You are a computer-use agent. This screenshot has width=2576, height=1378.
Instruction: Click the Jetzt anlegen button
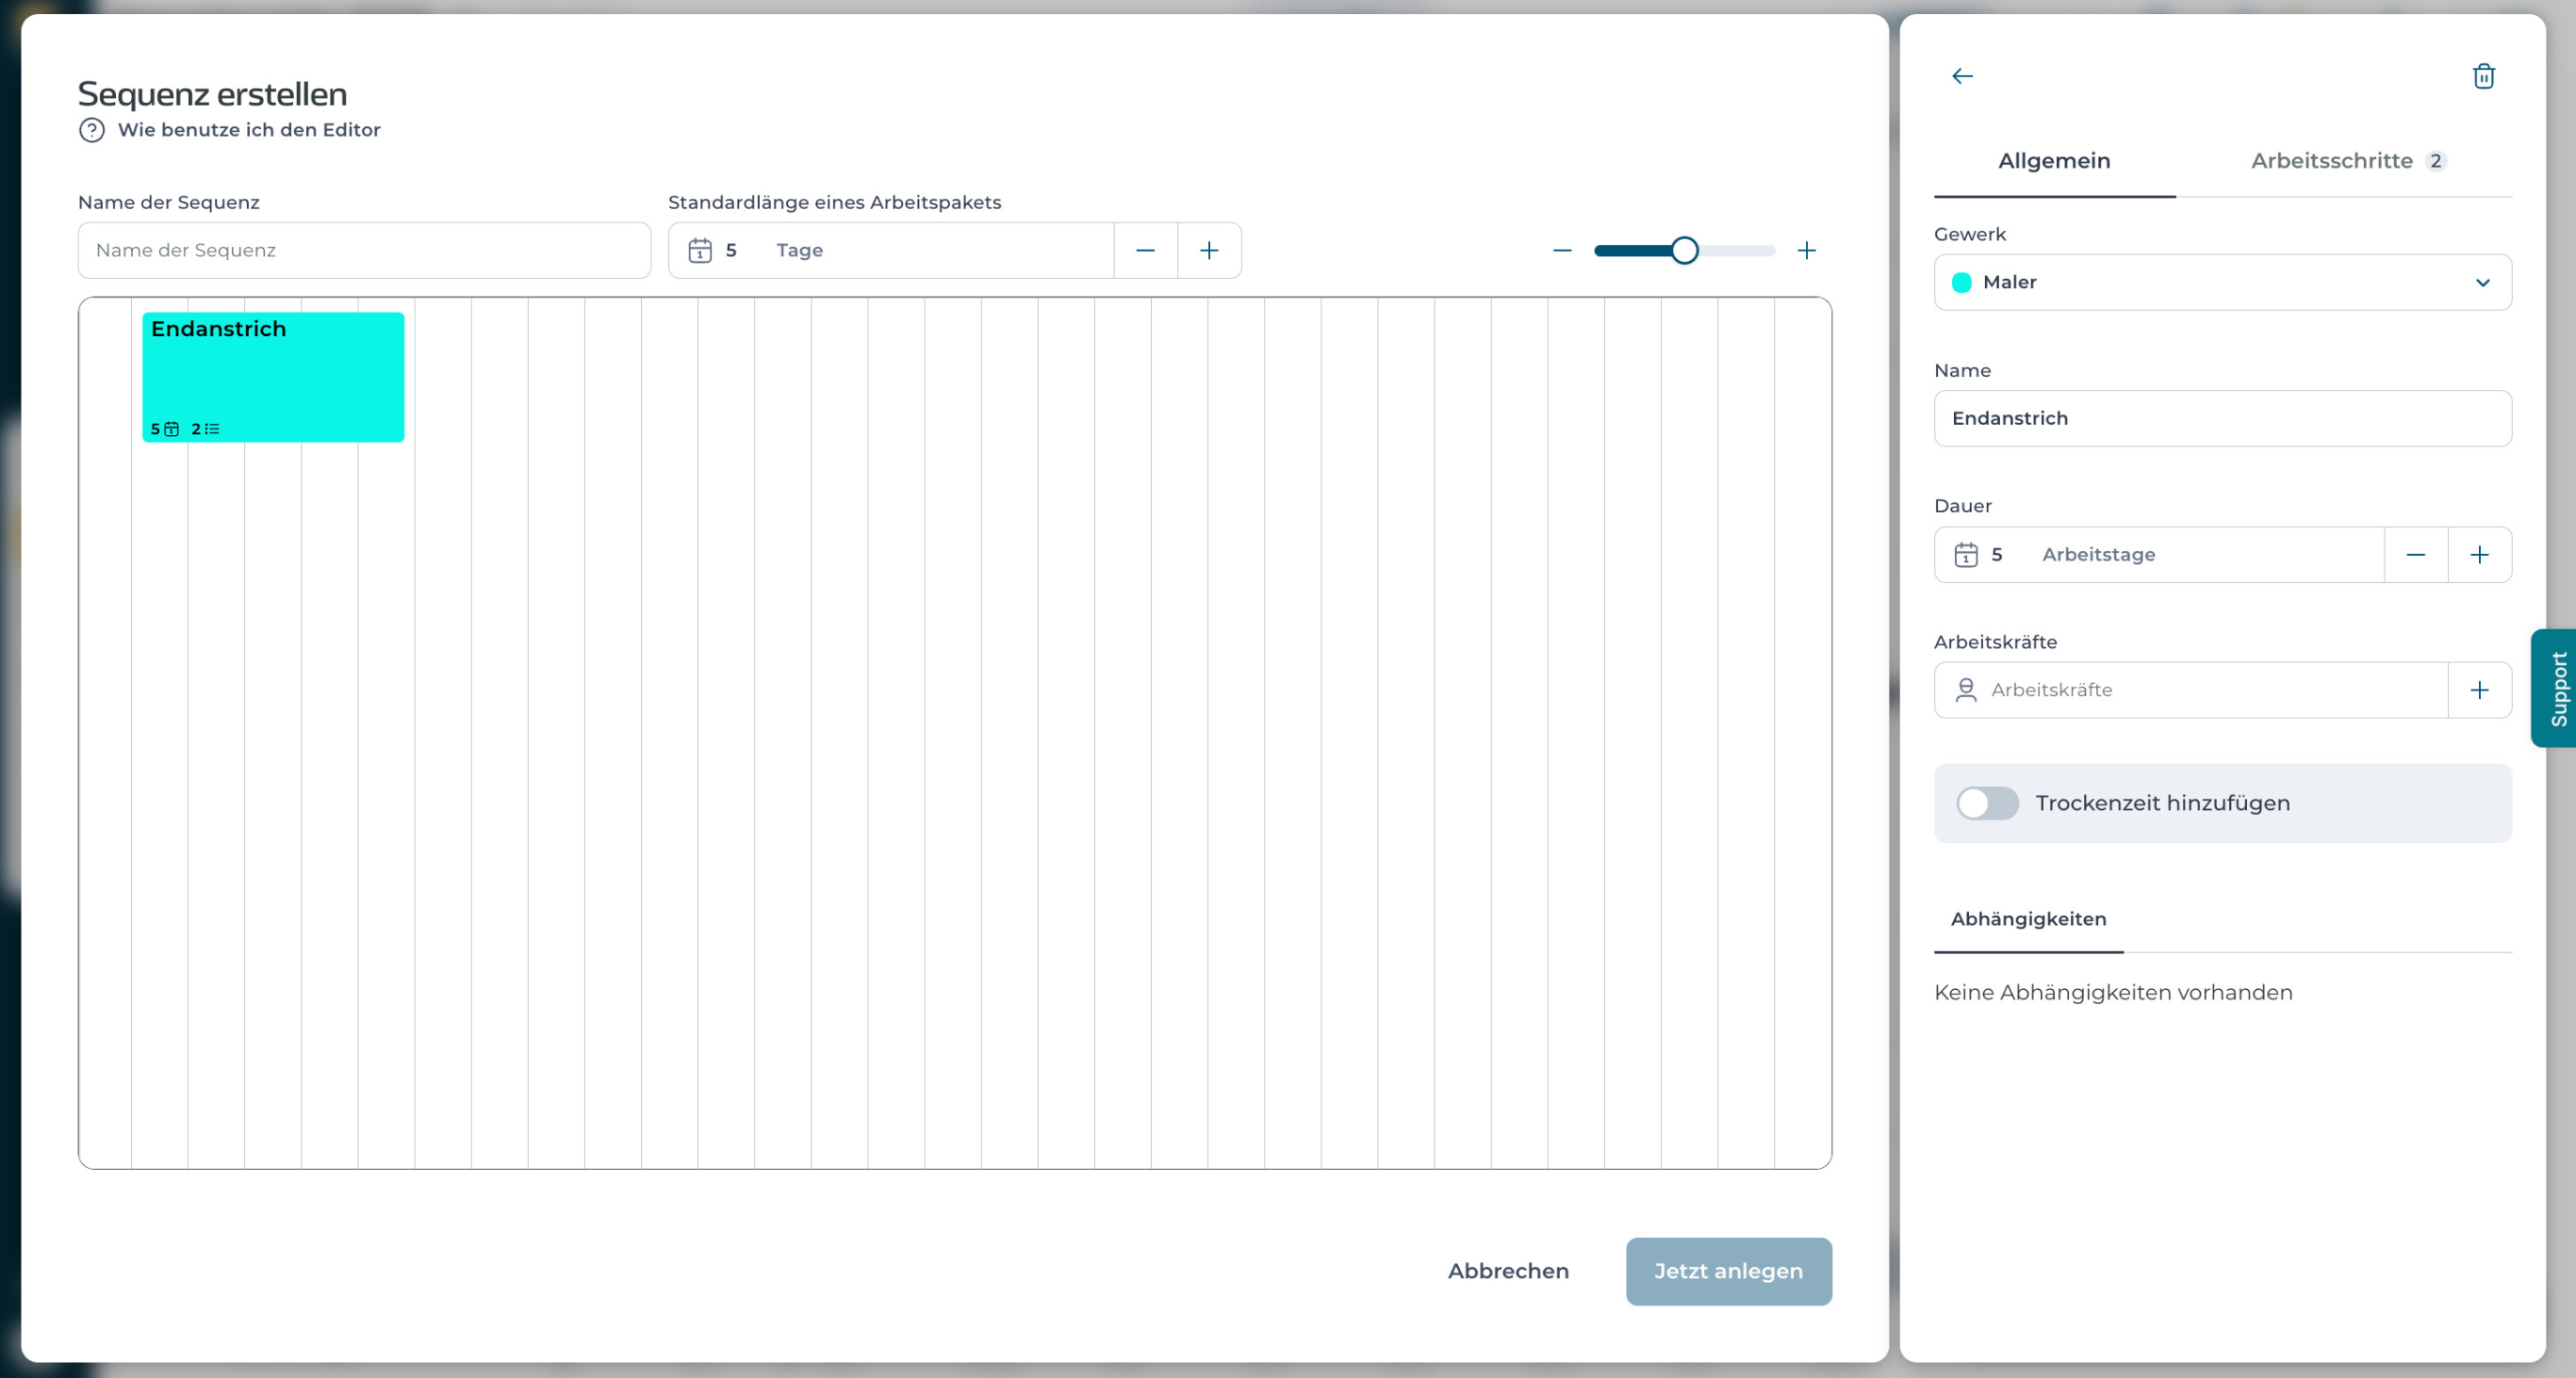pos(1728,1271)
